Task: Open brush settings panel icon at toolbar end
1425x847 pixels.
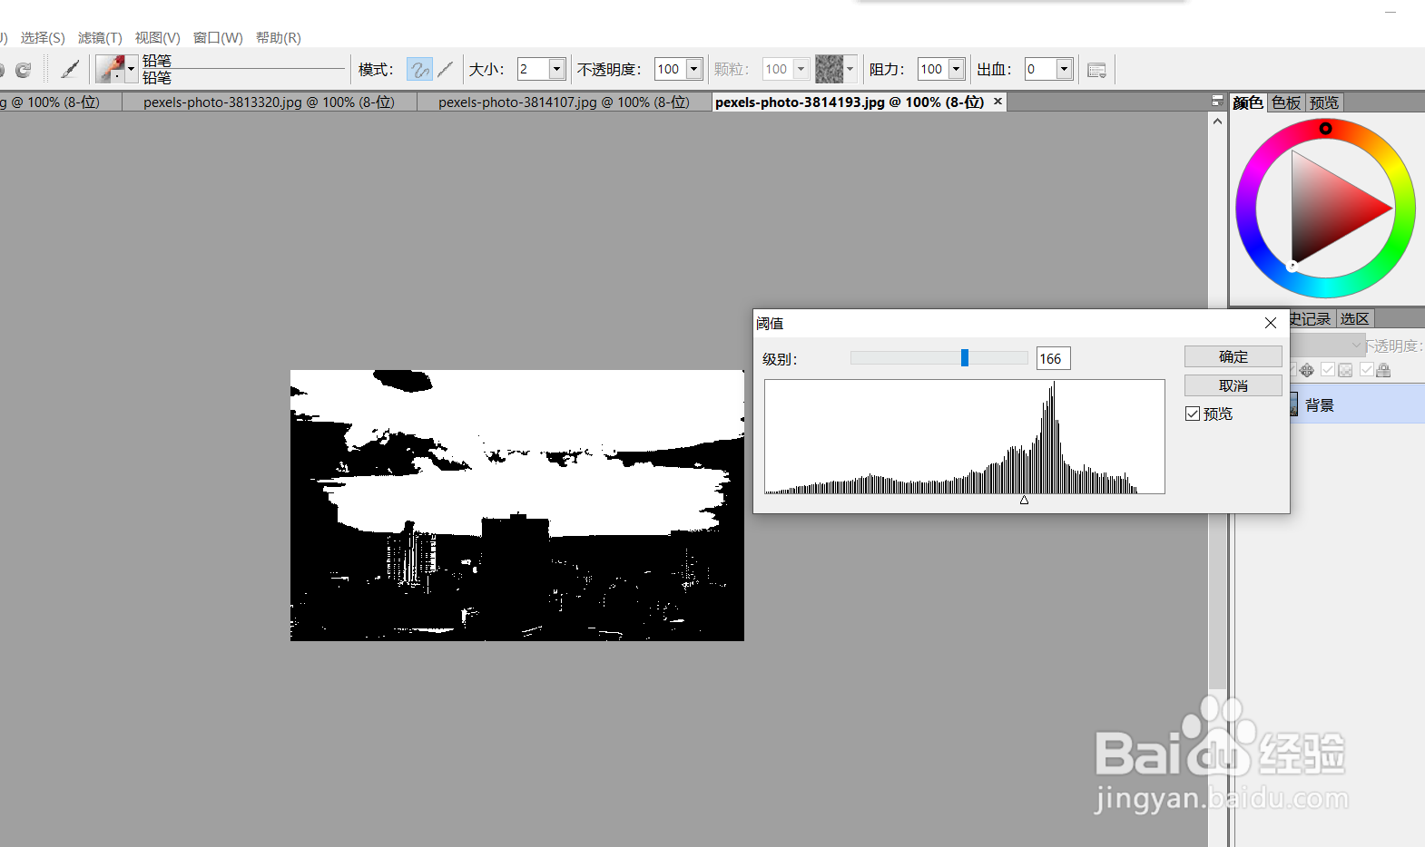Action: click(x=1096, y=70)
